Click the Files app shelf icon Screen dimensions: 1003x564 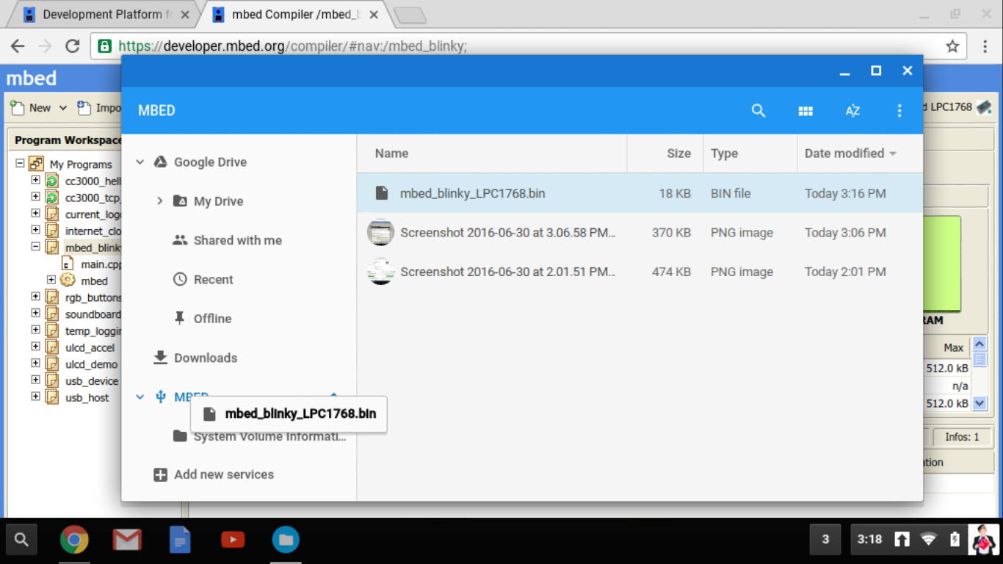pyautogui.click(x=286, y=540)
